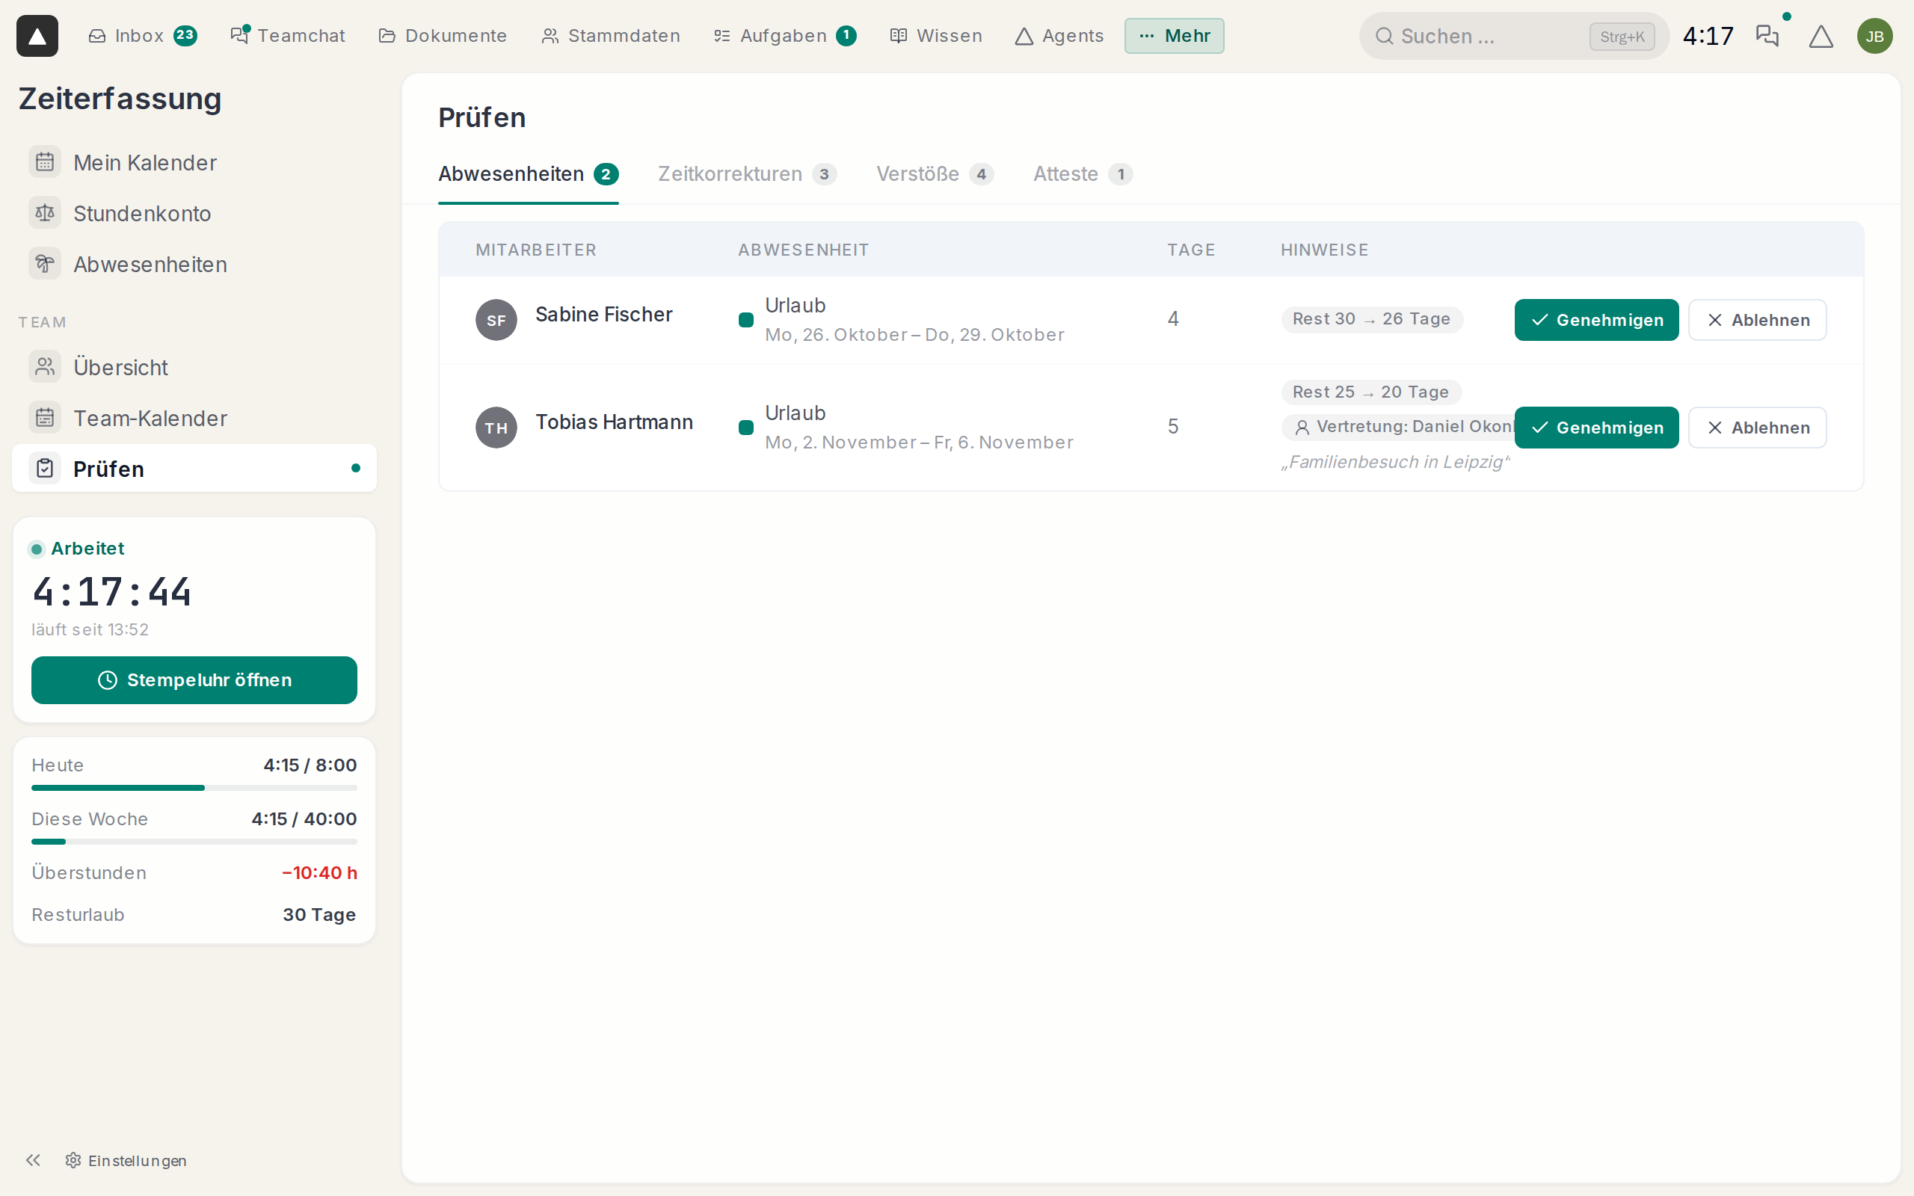This screenshot has height=1196, width=1914.
Task: Go to Dokumente in the top navigation
Action: 443,36
